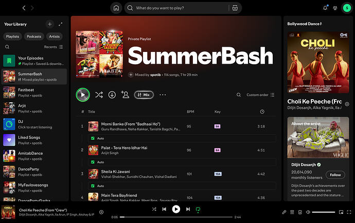Filter library by Artists
The image size is (355, 223).
55,36
